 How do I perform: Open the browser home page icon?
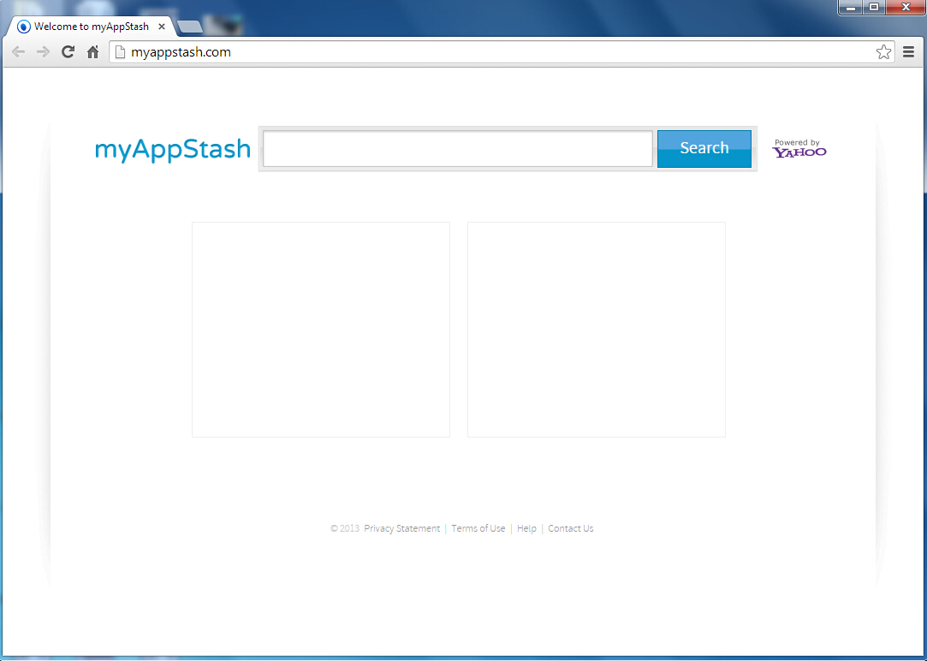[92, 52]
